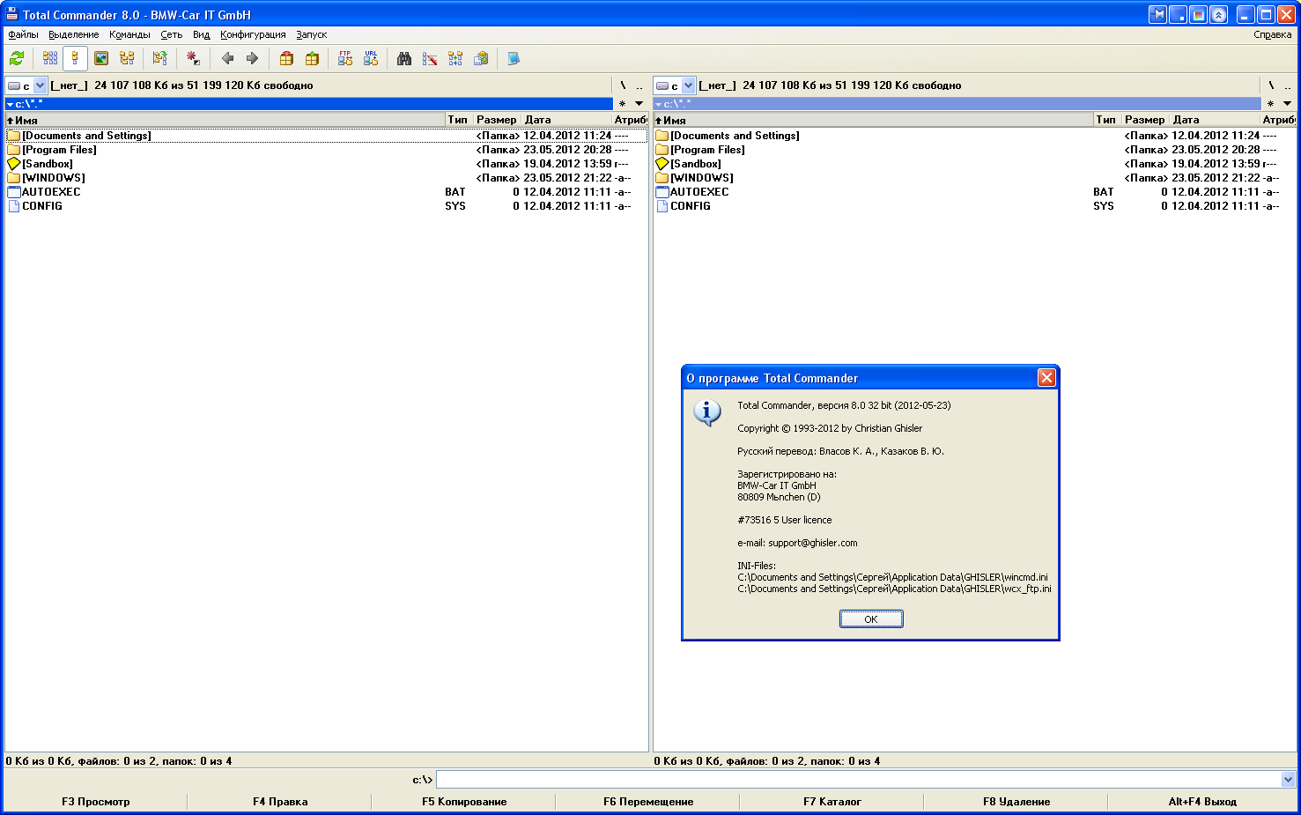Open the command line history dropdown

1288,779
